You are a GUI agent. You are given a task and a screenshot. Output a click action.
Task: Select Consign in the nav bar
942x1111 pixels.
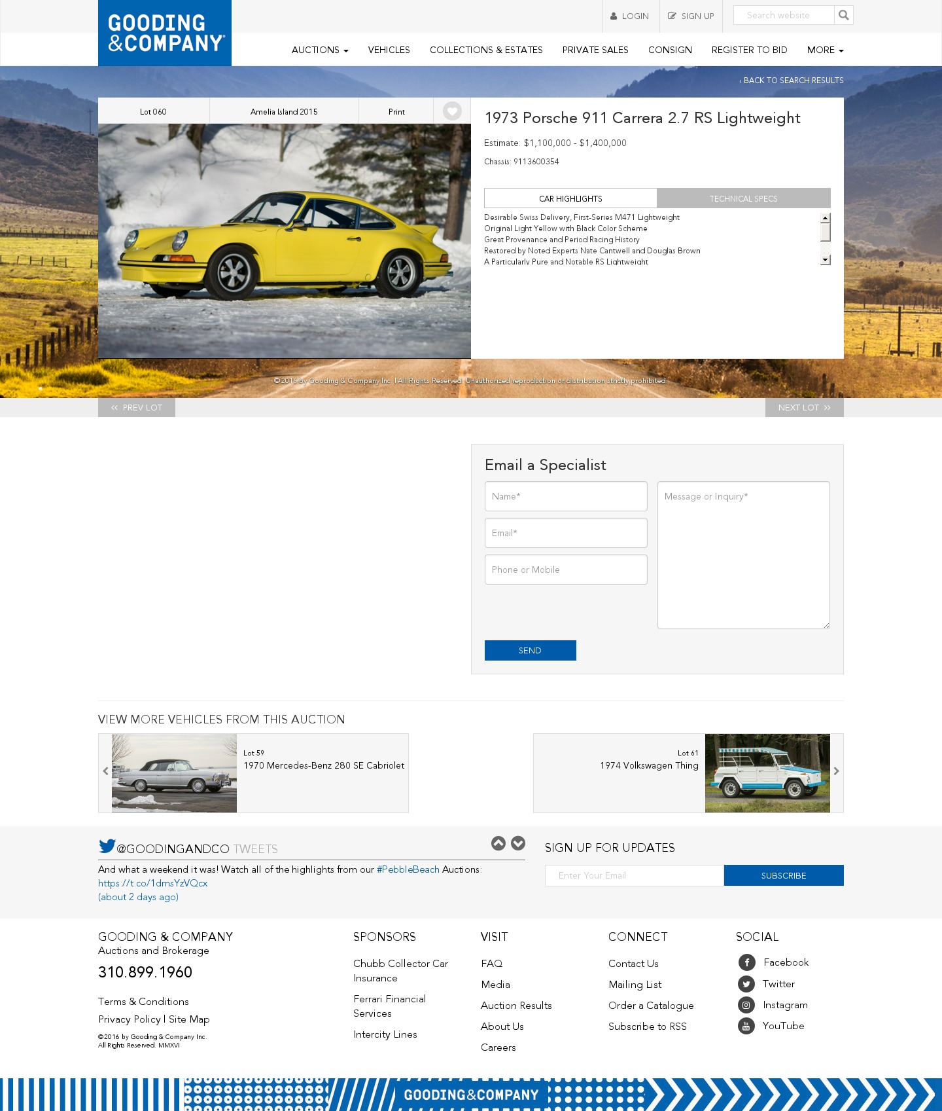(x=670, y=50)
